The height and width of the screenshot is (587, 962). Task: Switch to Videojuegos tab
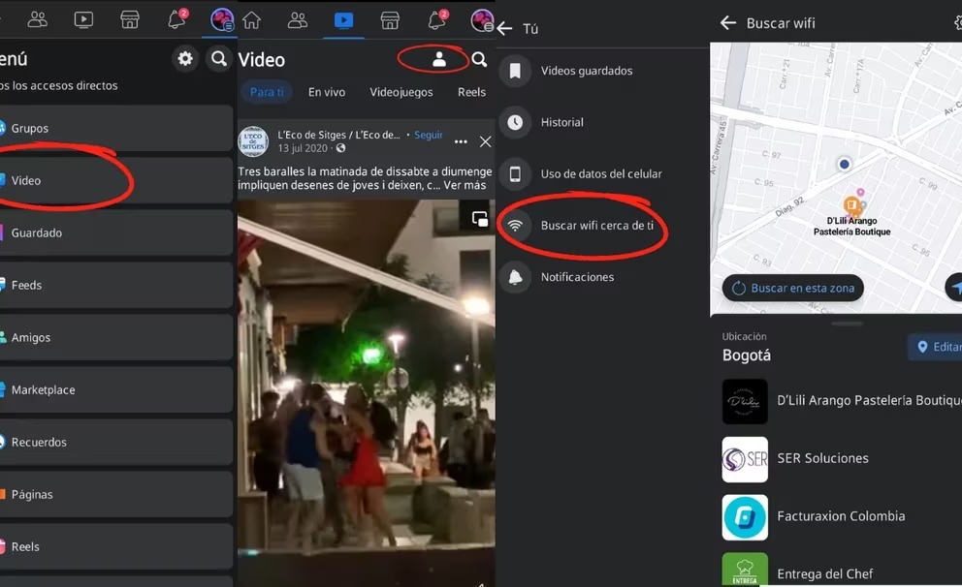[401, 92]
